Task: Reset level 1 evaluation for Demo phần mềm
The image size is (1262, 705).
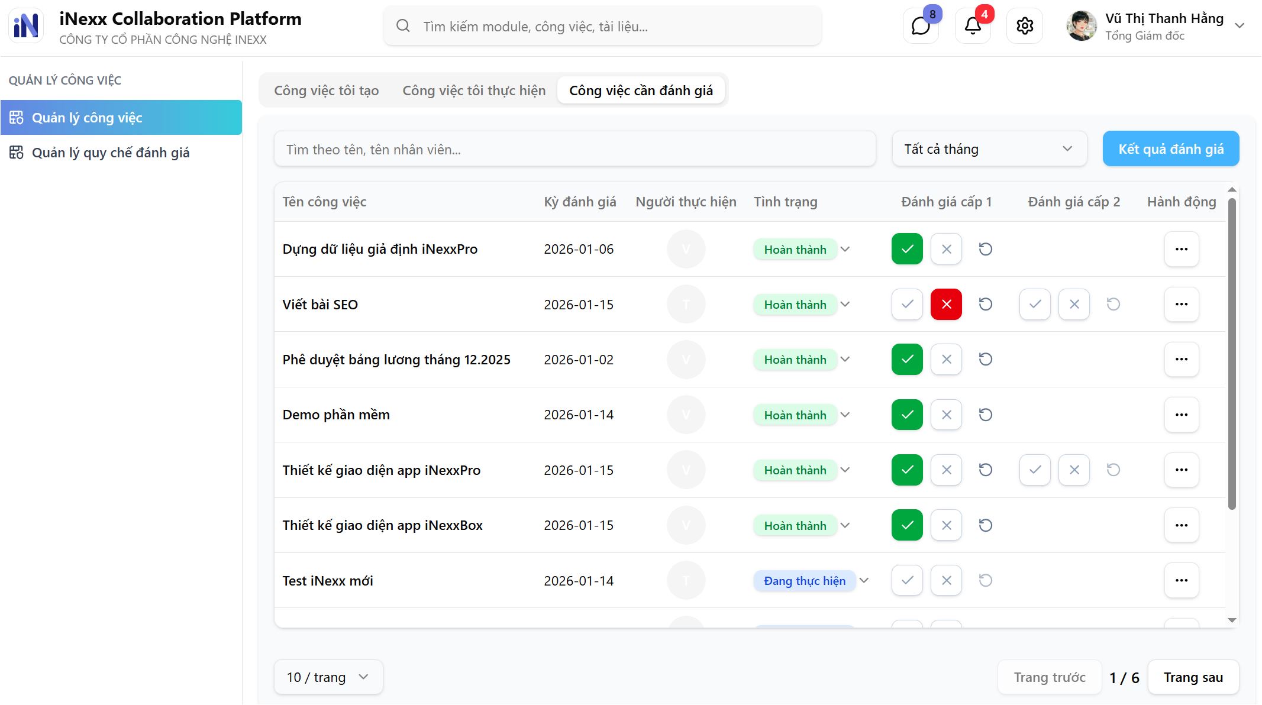Action: 985,415
